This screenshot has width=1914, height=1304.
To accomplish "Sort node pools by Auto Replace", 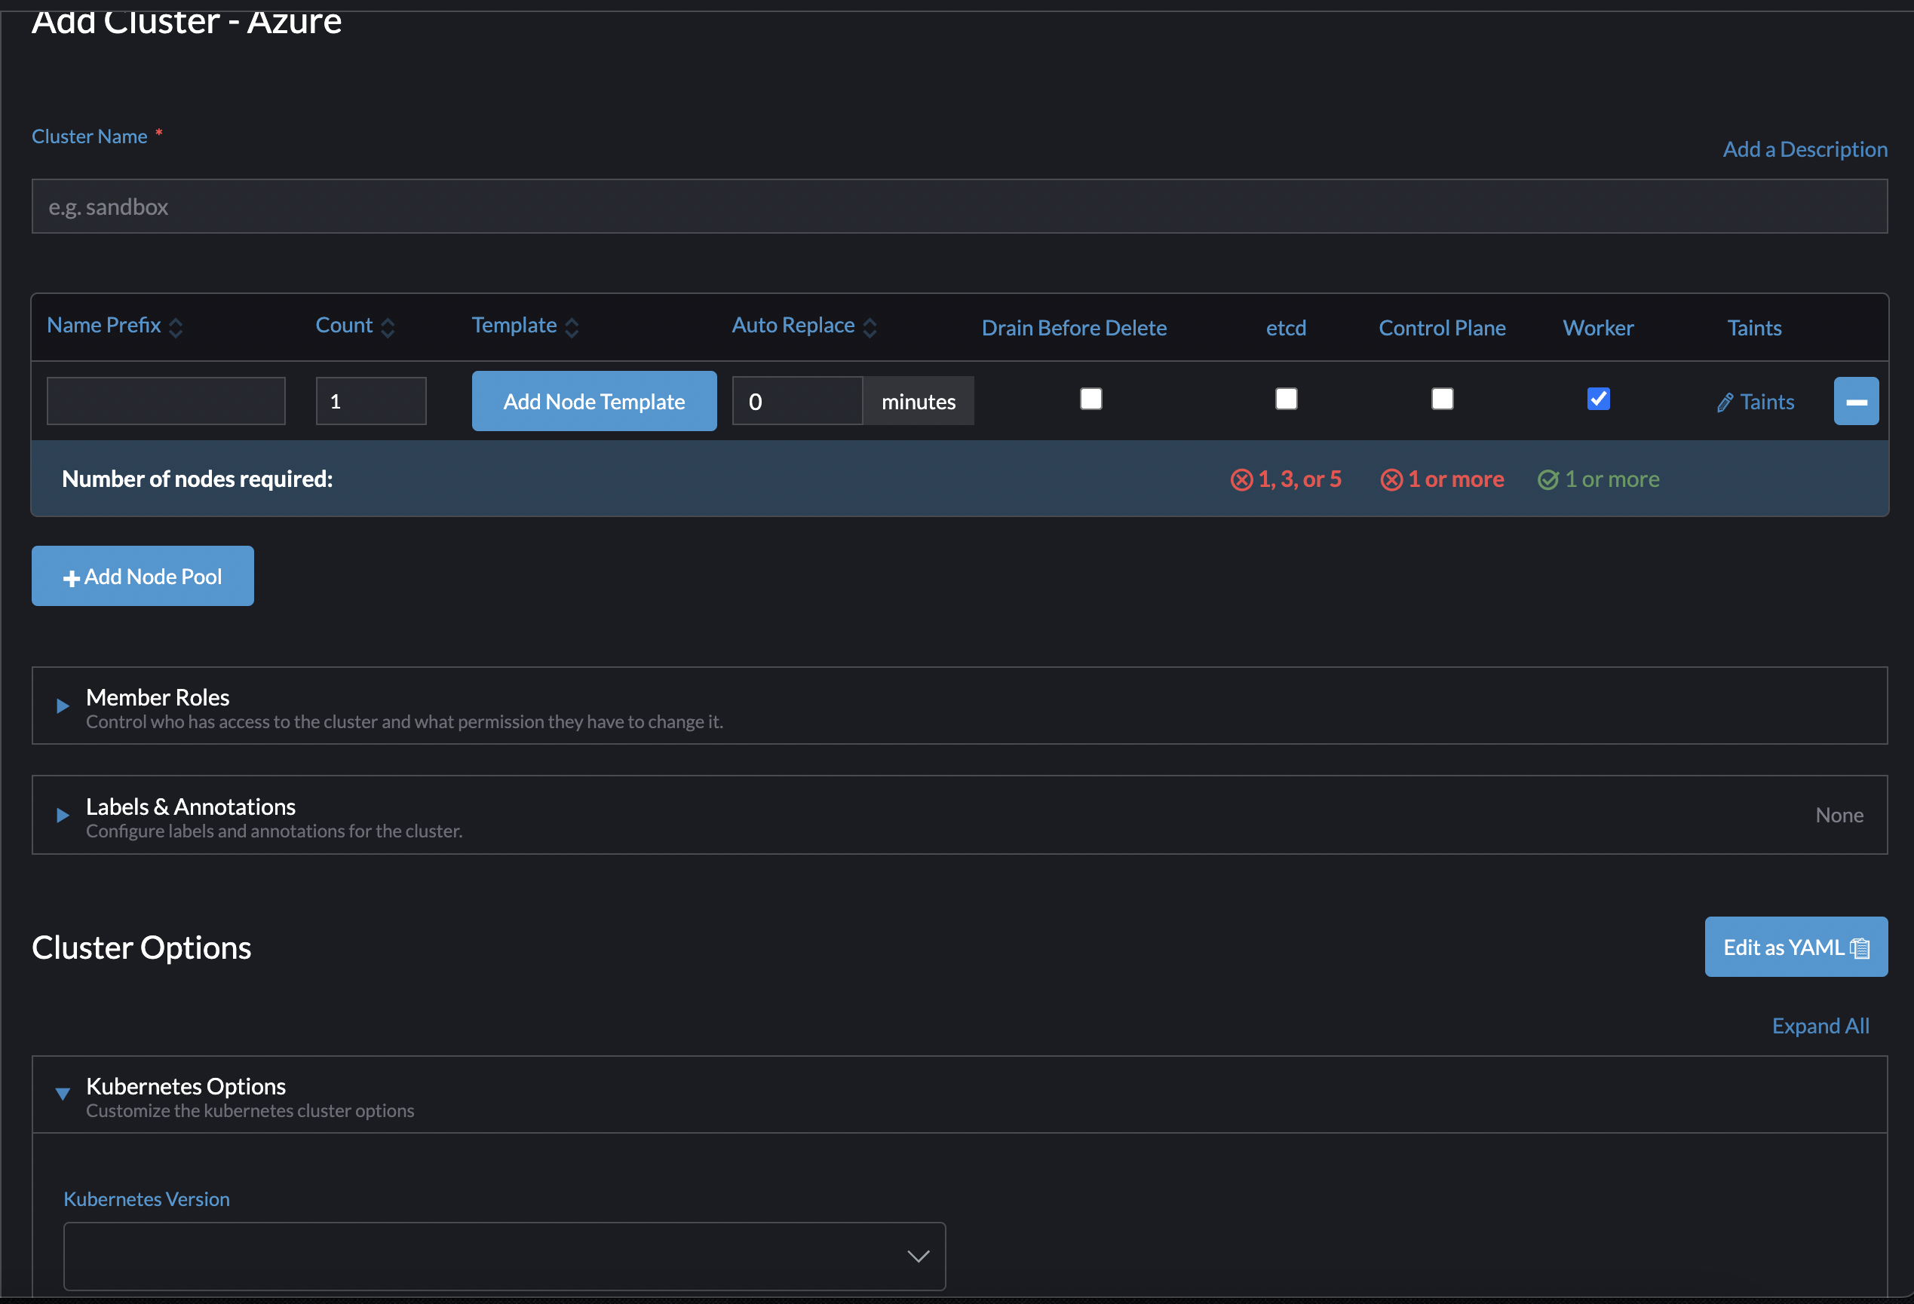I will (x=871, y=326).
